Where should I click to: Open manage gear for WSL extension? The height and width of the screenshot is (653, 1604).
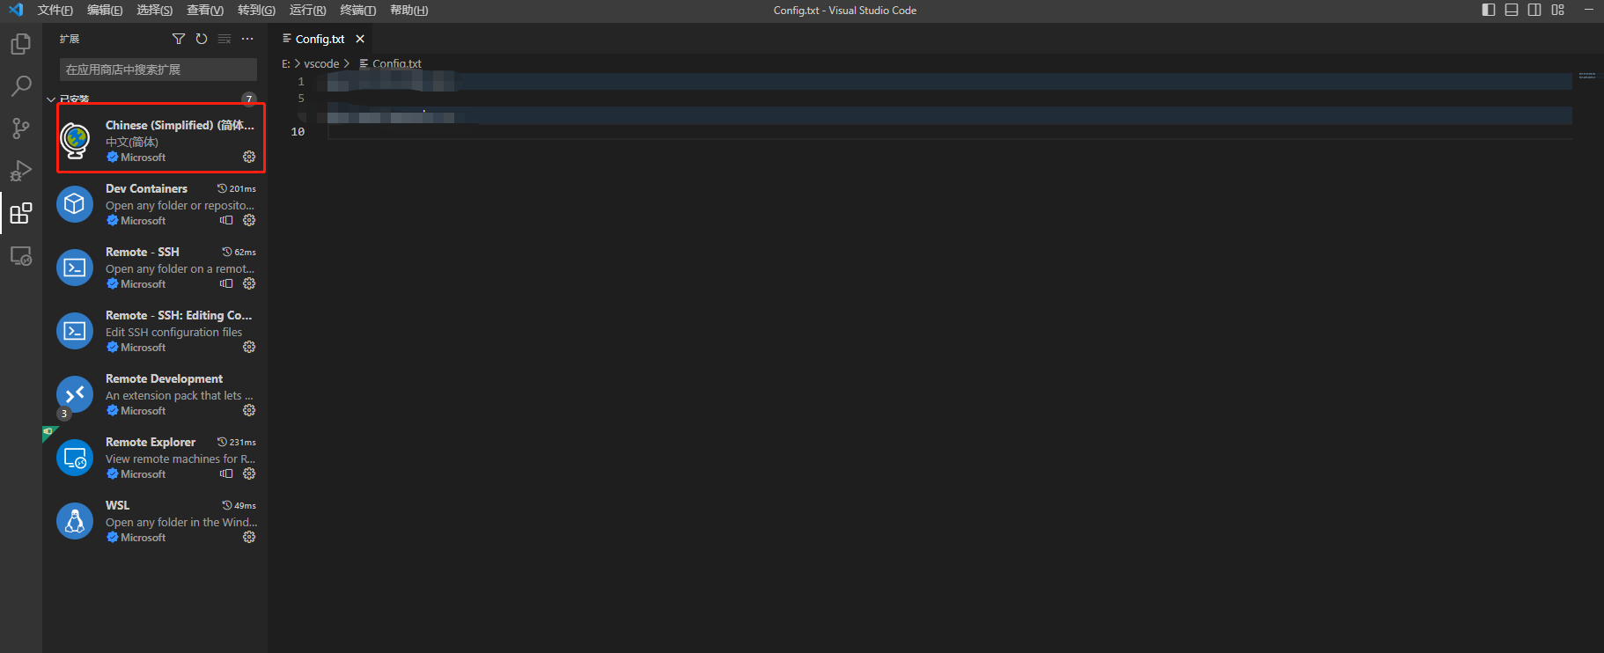[249, 537]
